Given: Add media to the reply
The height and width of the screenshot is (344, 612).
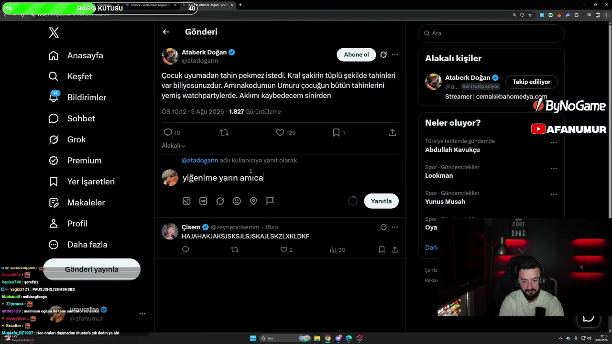Looking at the screenshot, I should (186, 201).
